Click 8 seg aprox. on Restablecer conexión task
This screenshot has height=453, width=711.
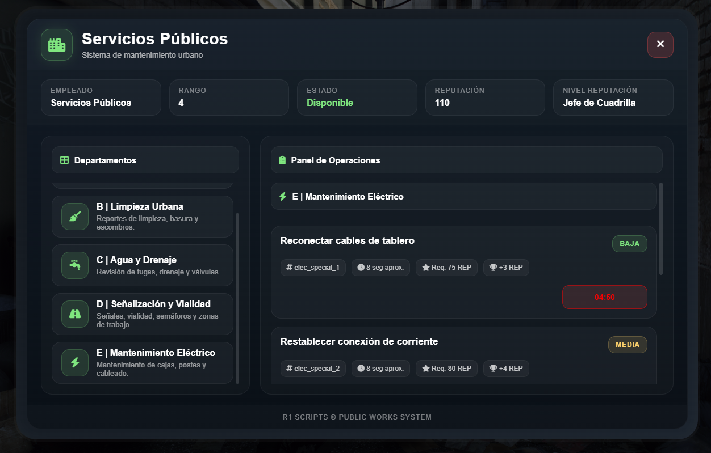point(385,369)
